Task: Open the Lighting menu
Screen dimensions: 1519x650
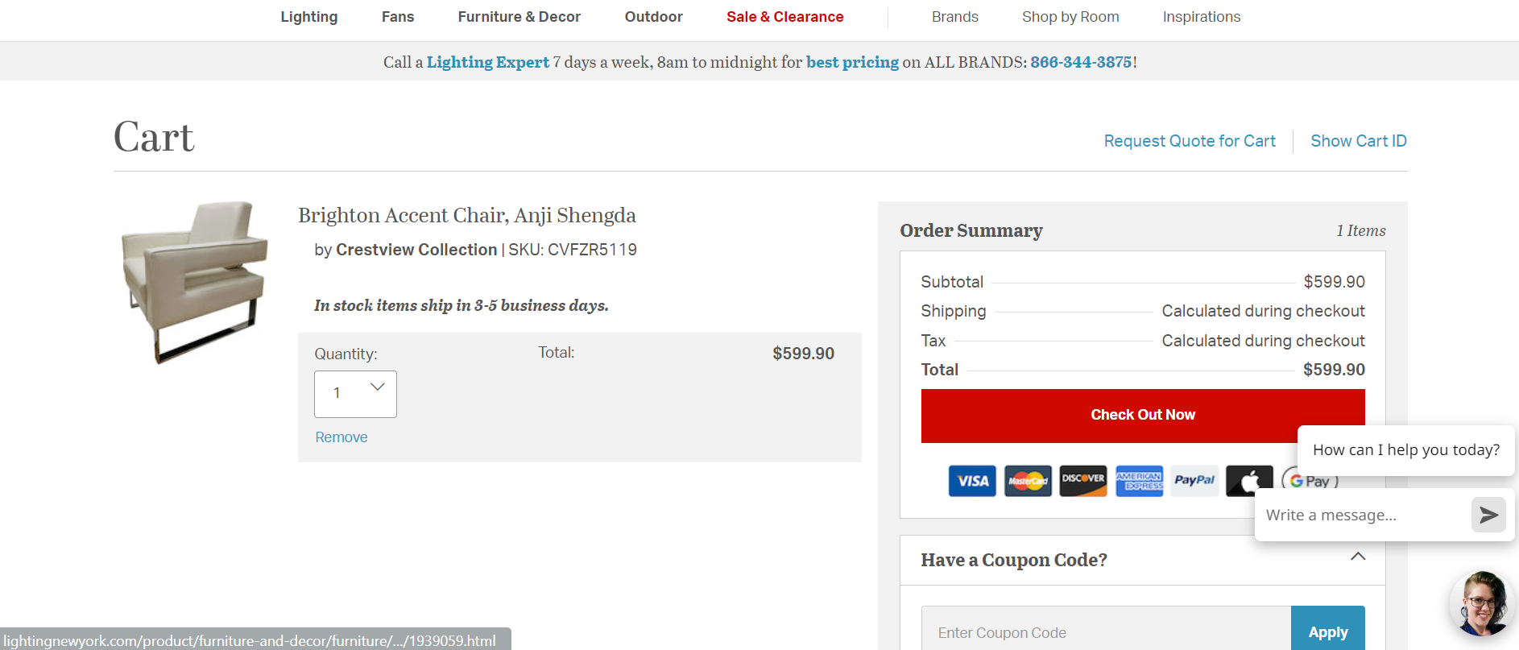Action: pyautogui.click(x=309, y=17)
